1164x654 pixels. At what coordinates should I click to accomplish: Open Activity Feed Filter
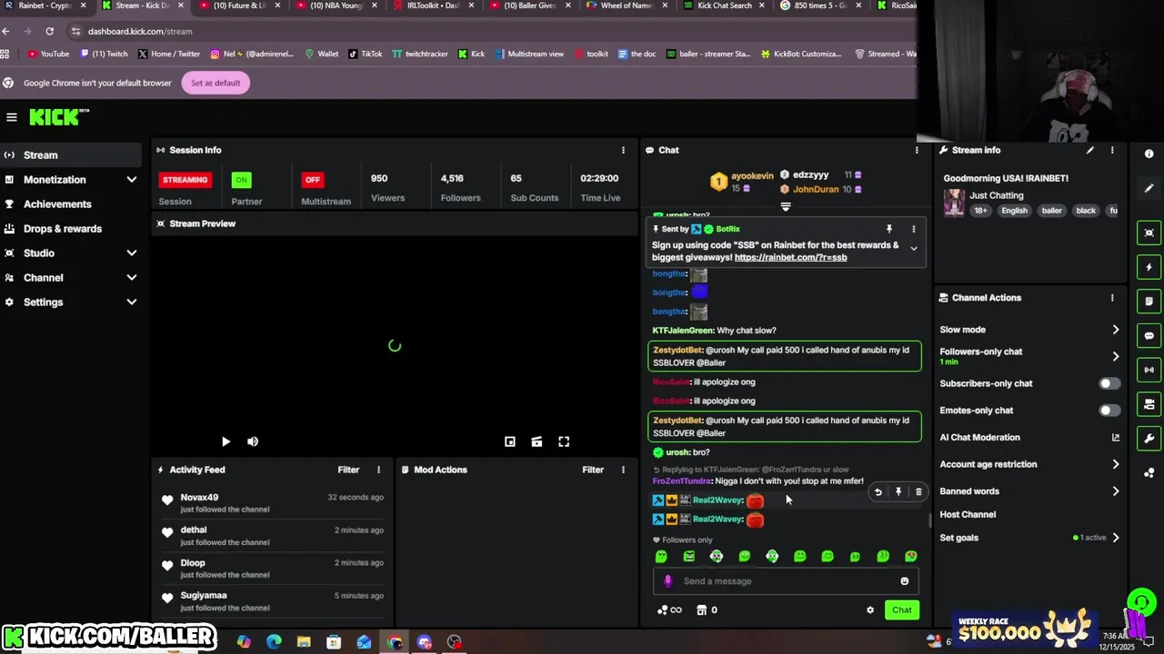(348, 470)
